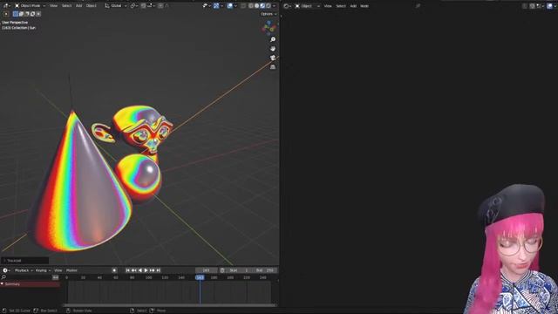Jump to the start frame
This screenshot has width=558, height=314.
point(128,270)
